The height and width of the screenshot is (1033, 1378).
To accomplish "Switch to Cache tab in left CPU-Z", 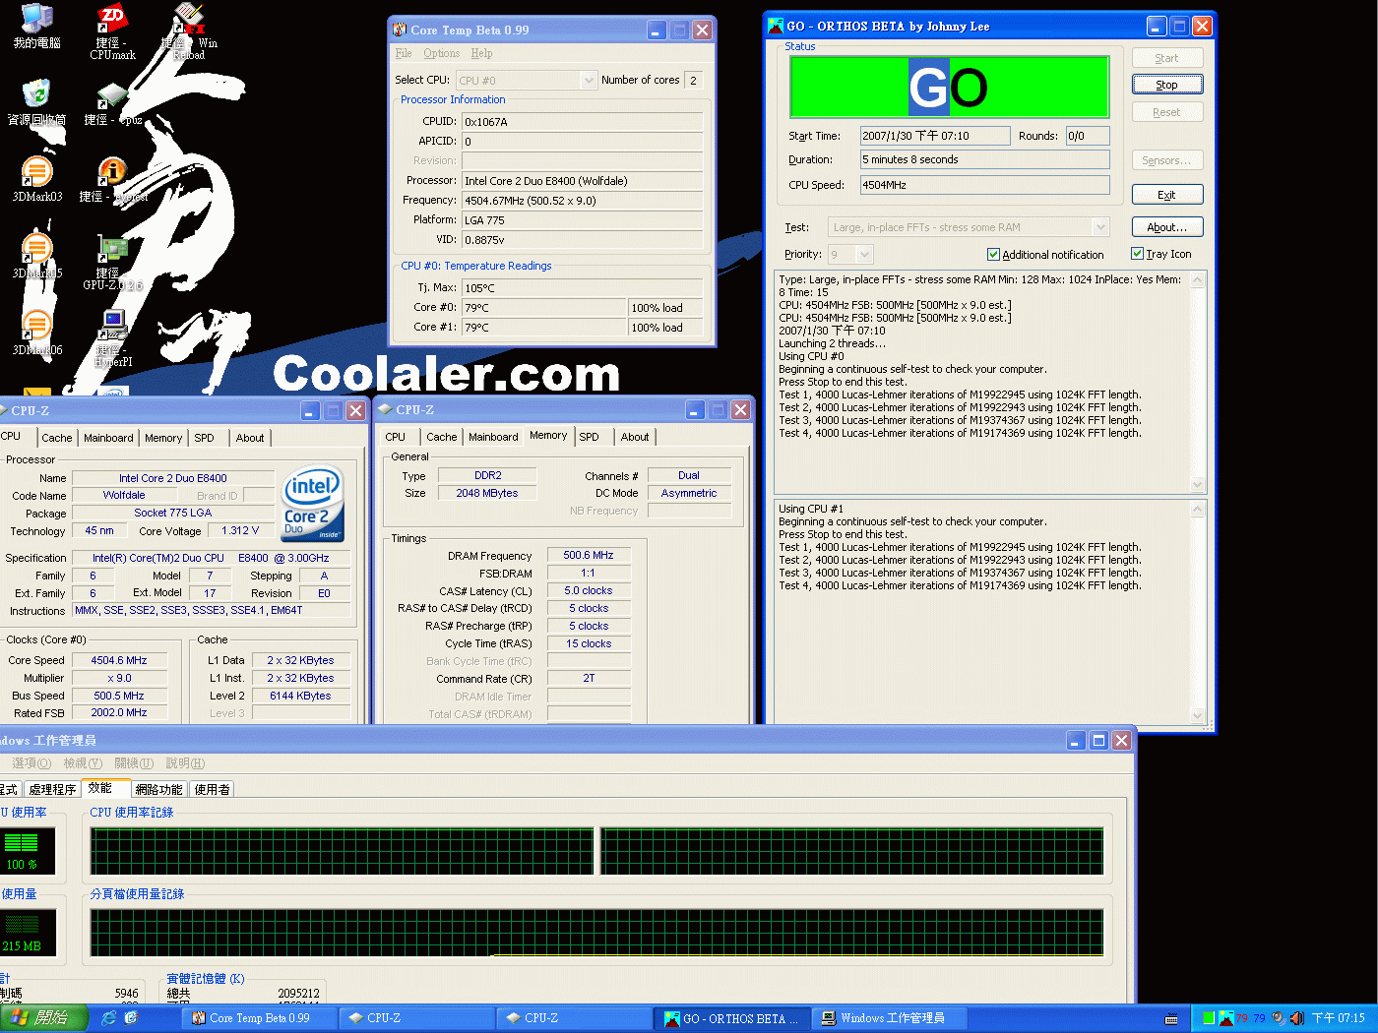I will (x=57, y=438).
